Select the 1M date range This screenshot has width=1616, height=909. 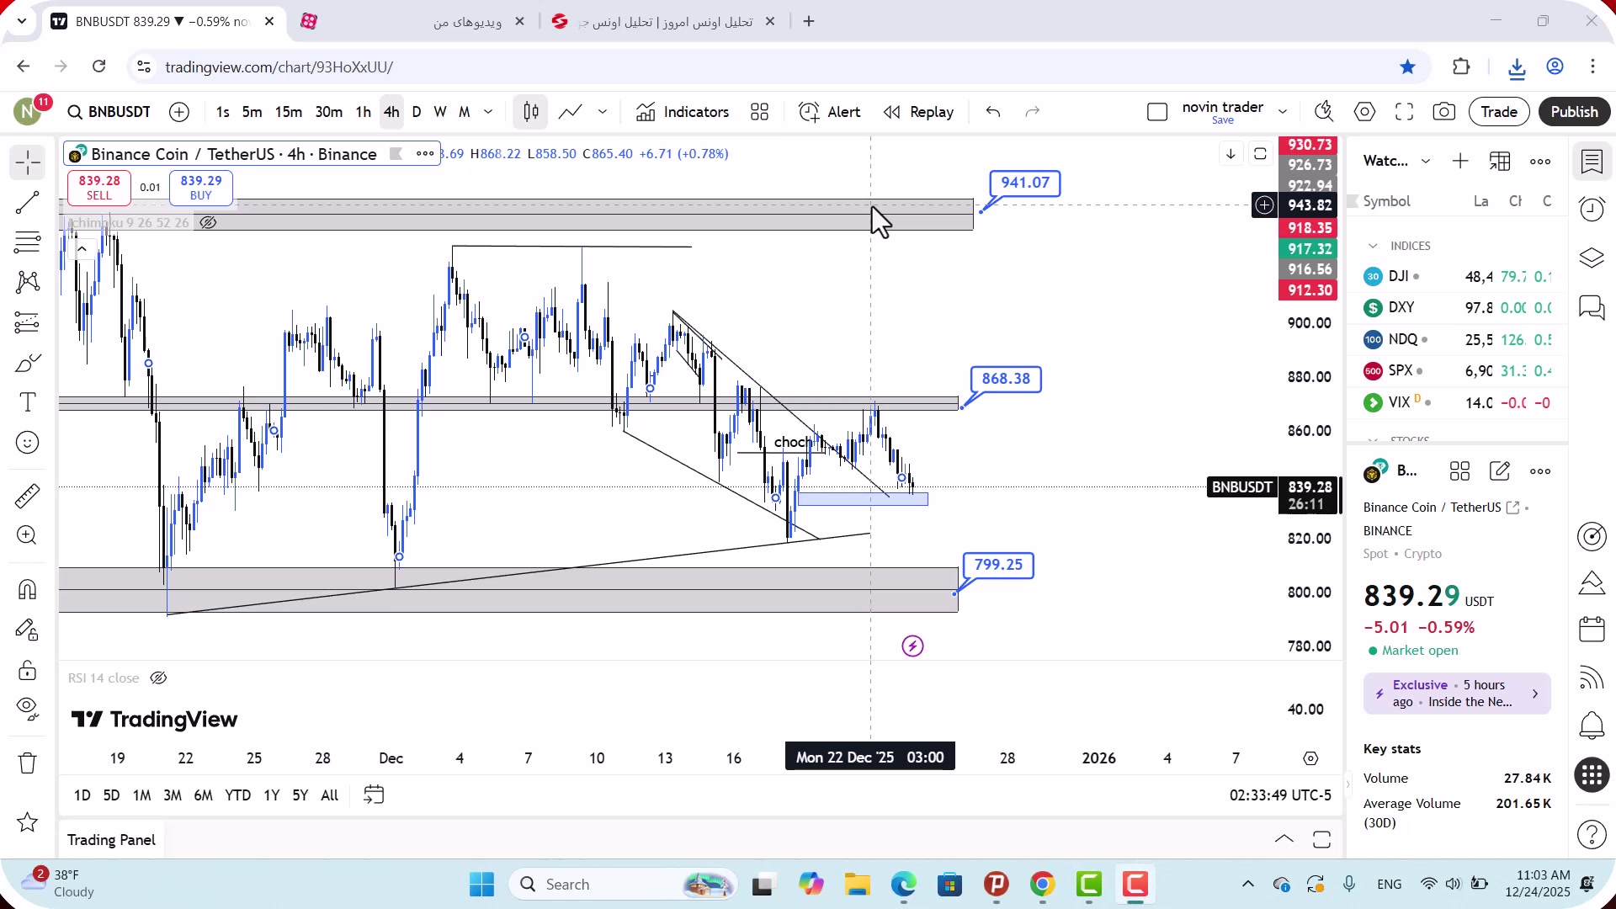click(x=142, y=795)
